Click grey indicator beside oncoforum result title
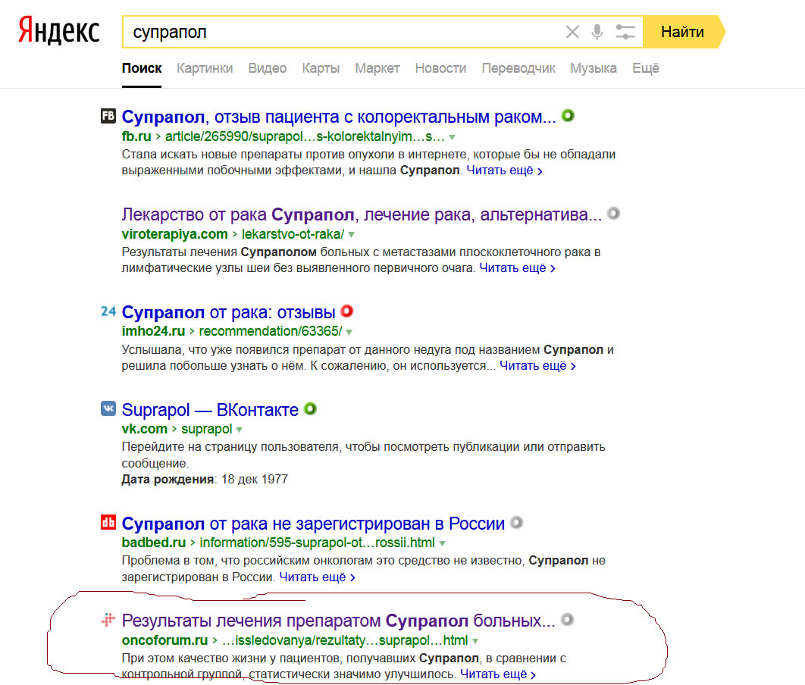805x685 pixels. click(567, 619)
